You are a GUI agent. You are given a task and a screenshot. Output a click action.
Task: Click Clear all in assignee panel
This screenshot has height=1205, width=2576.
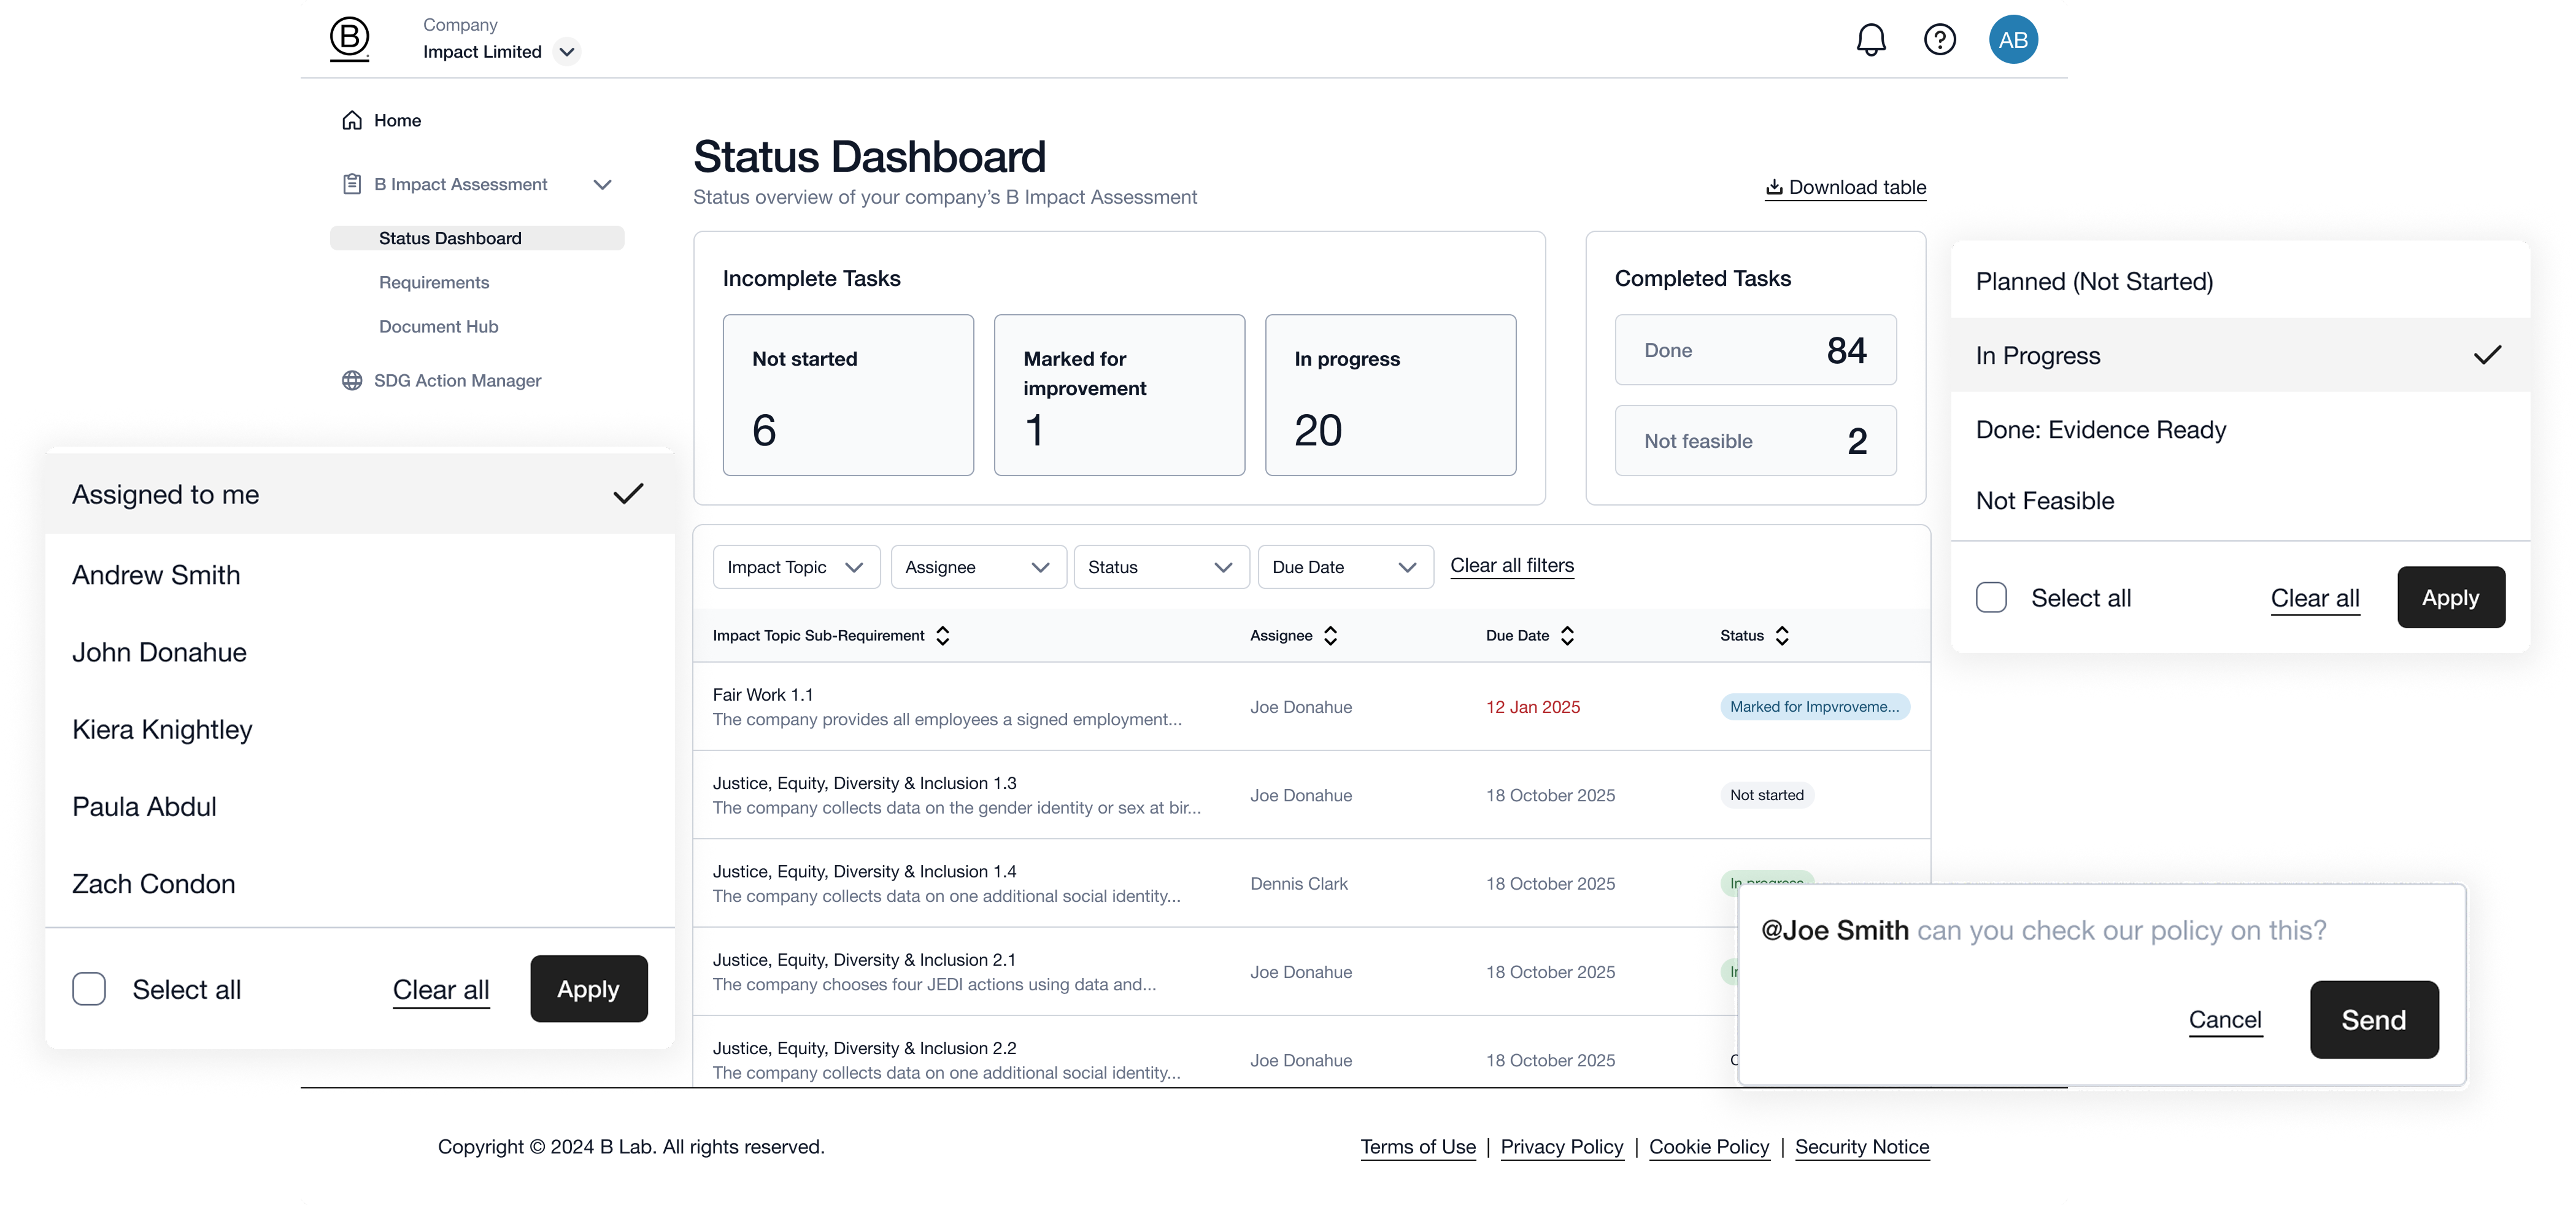pos(441,989)
